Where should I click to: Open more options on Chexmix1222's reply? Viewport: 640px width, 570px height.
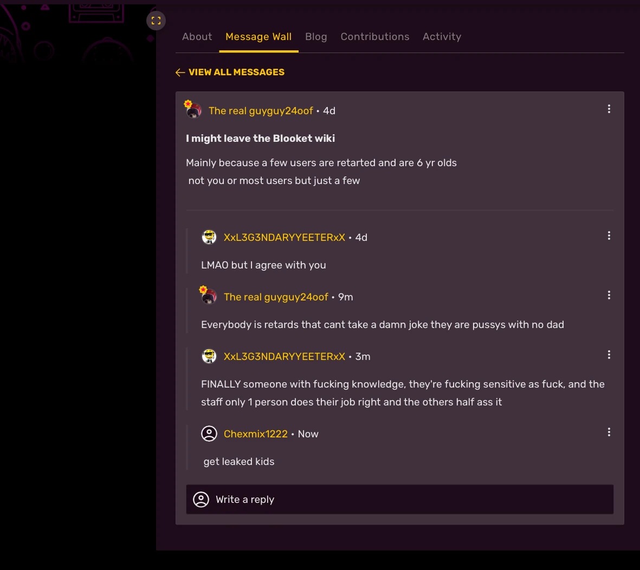click(x=609, y=432)
